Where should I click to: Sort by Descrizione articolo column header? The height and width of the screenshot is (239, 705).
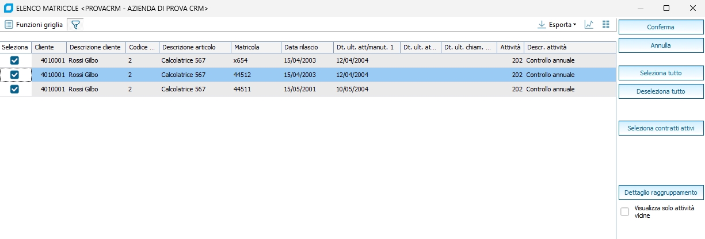(195, 47)
